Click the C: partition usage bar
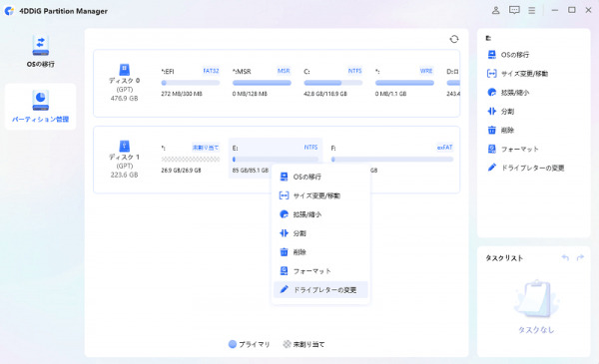Image resolution: width=599 pixels, height=364 pixels. click(x=333, y=83)
